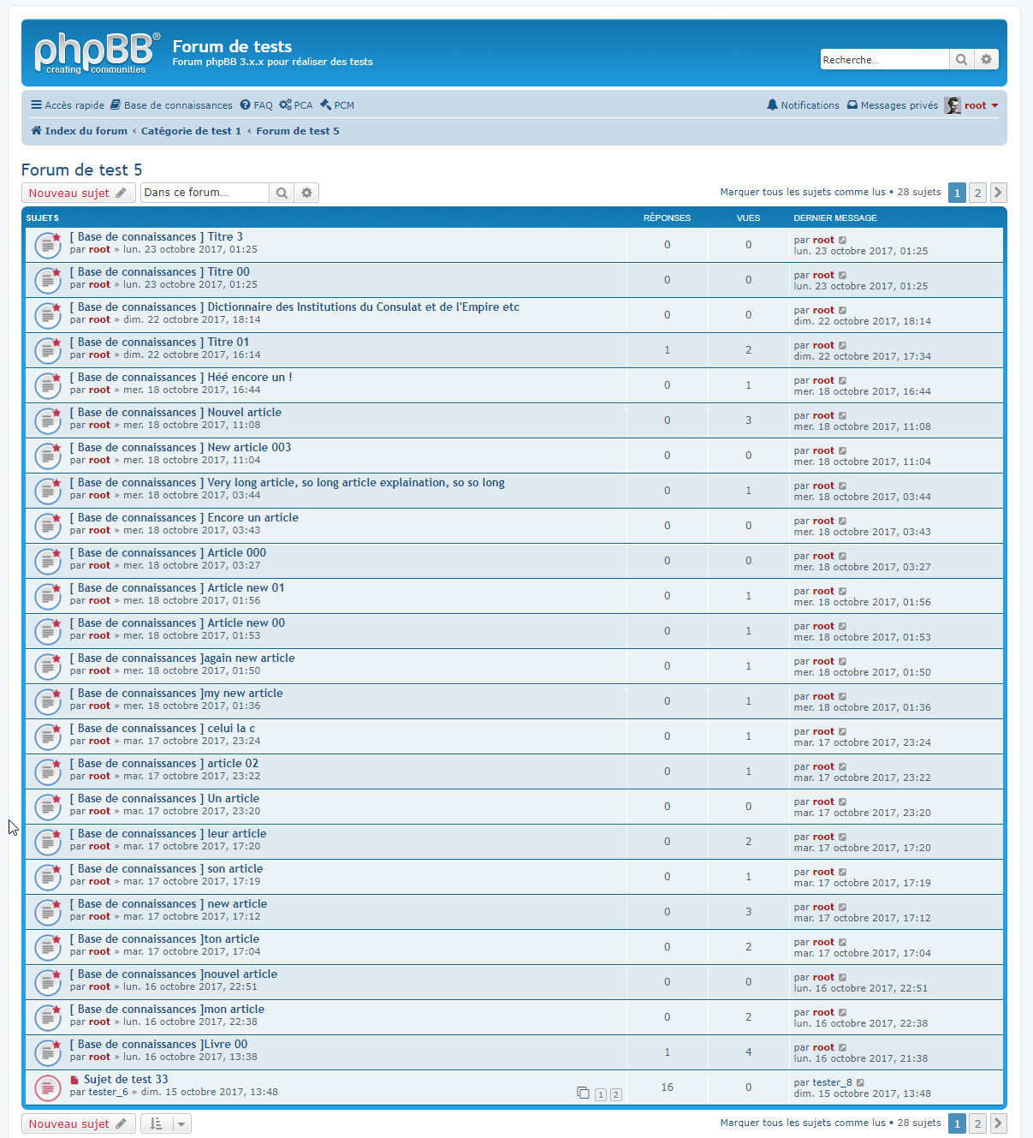View last post icon for Titre 3

[x=842, y=241]
